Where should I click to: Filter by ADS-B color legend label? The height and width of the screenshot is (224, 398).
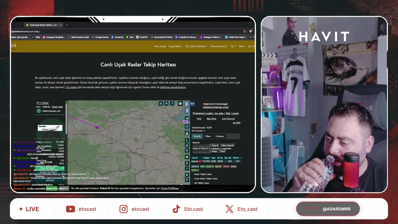point(195,166)
